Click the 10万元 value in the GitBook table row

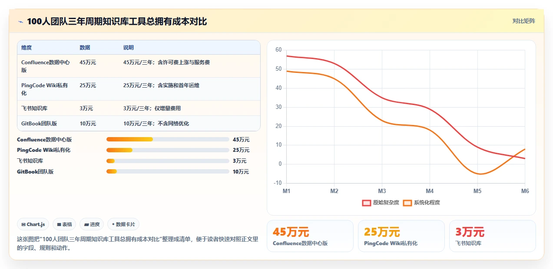(88, 124)
